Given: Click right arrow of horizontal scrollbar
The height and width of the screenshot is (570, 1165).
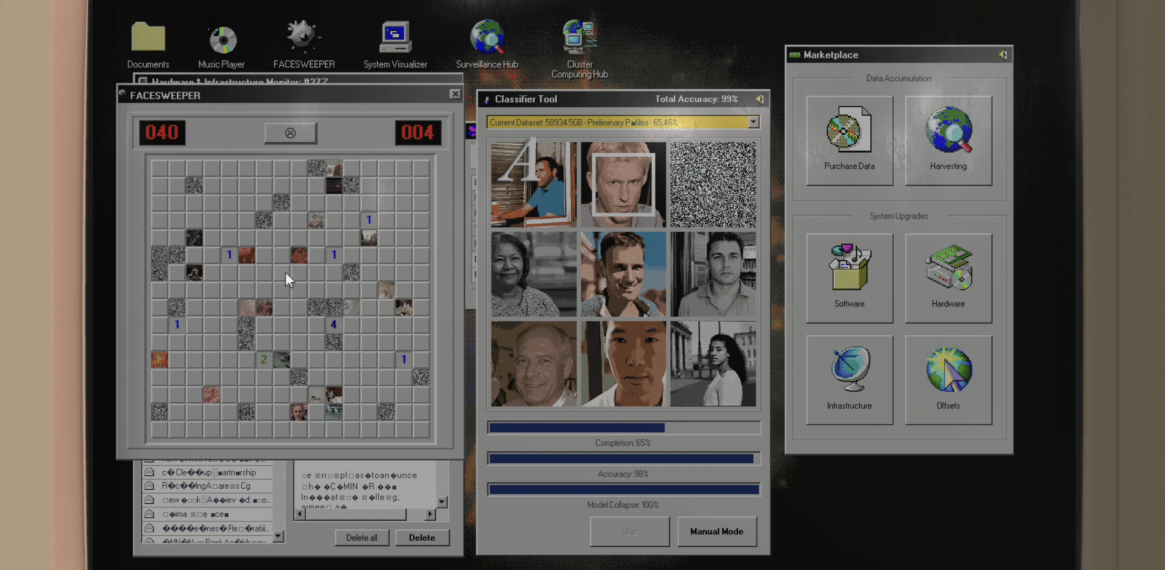Looking at the screenshot, I should click(x=429, y=514).
